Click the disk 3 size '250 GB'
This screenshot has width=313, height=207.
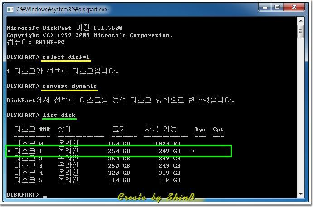tap(119, 166)
